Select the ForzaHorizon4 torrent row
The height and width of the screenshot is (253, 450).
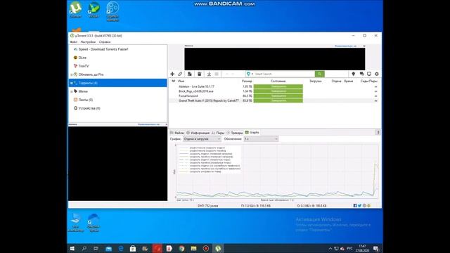click(x=275, y=96)
